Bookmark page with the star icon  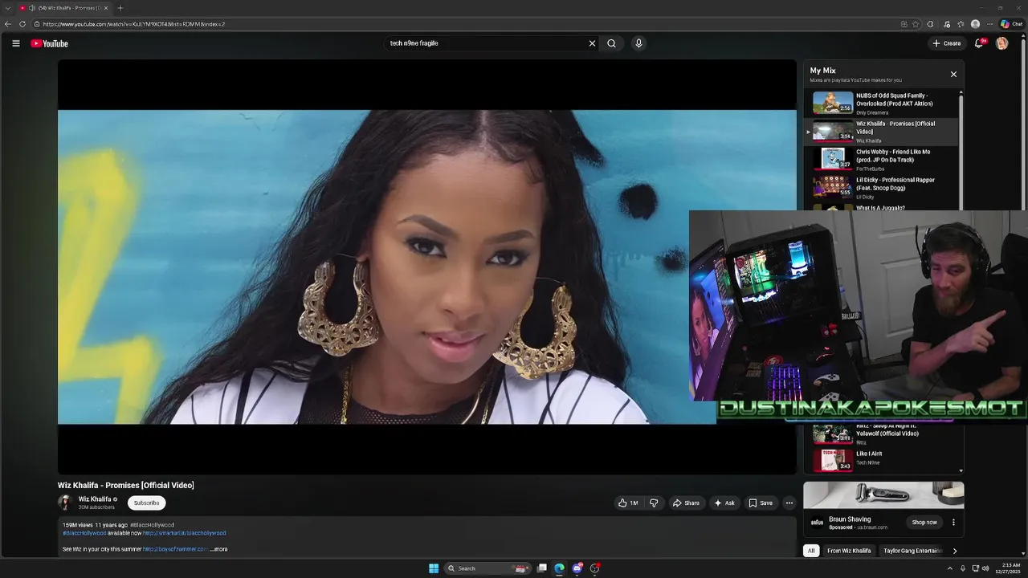916,24
